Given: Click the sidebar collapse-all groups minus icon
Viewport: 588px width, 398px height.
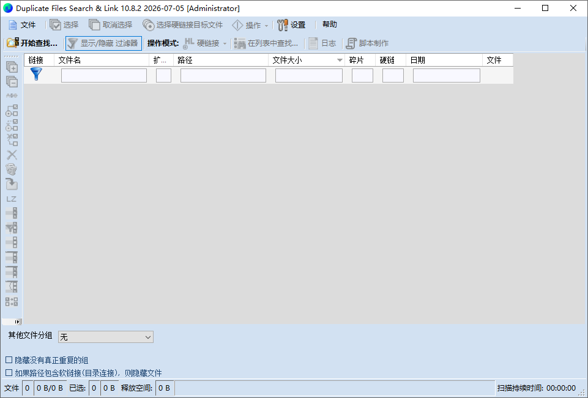Looking at the screenshot, I should tap(12, 82).
